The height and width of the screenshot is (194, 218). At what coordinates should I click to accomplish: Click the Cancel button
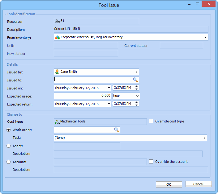[x=199, y=184]
